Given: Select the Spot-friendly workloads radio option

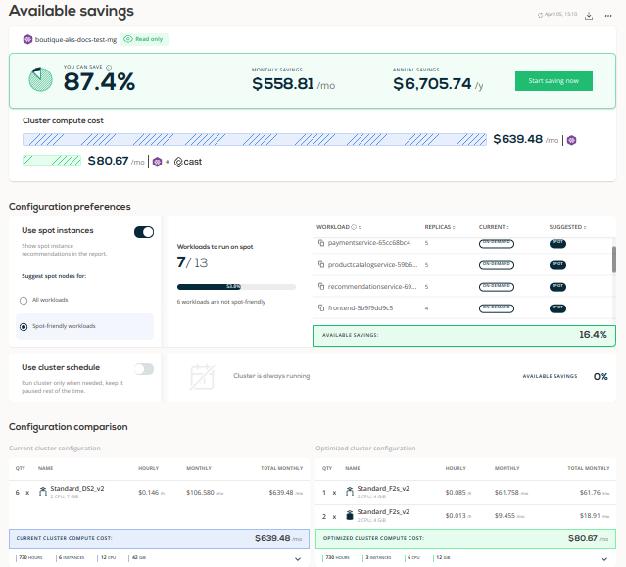Looking at the screenshot, I should pyautogui.click(x=24, y=327).
